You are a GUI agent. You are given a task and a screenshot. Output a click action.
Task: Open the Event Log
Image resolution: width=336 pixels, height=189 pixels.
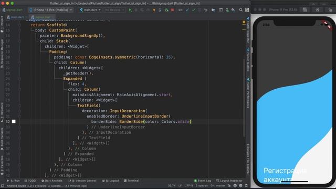click(x=203, y=181)
